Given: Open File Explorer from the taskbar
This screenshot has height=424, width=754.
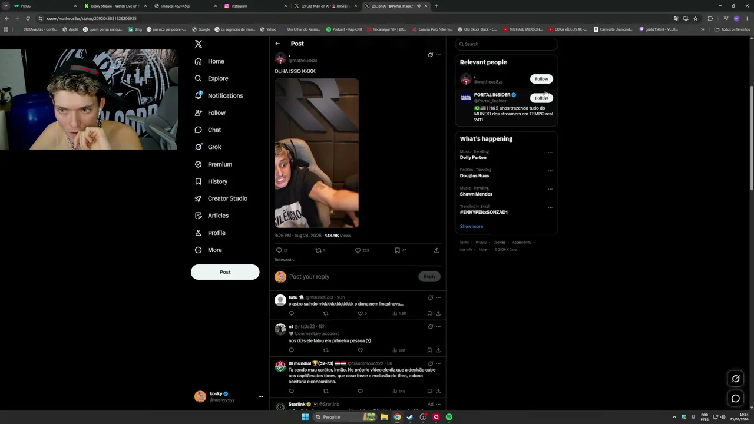Looking at the screenshot, I should point(384,417).
